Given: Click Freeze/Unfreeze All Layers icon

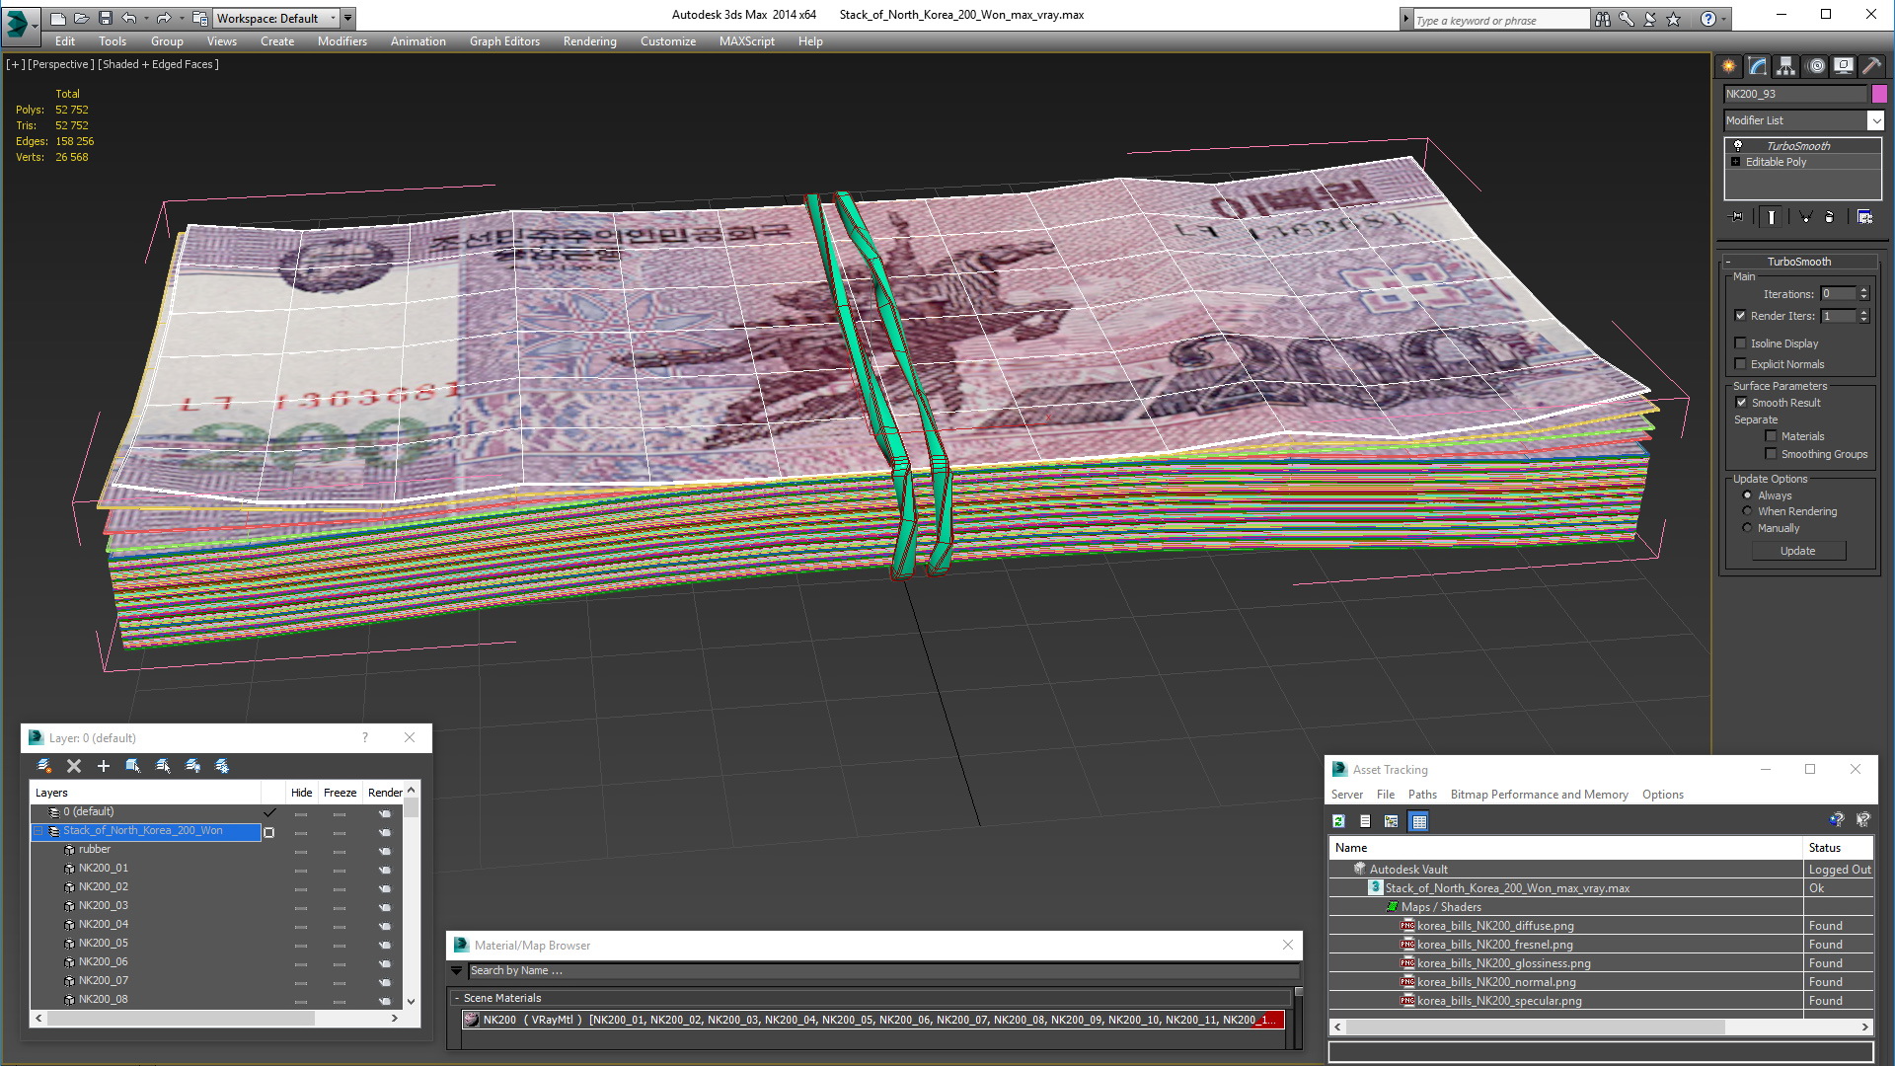Looking at the screenshot, I should coord(222,766).
